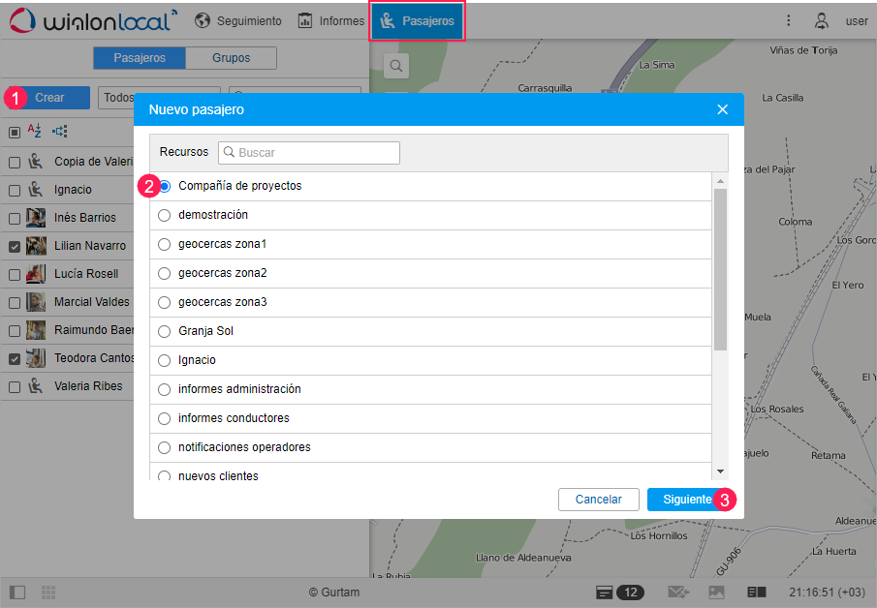Click the resource list scroll-up arrow

tap(720, 180)
